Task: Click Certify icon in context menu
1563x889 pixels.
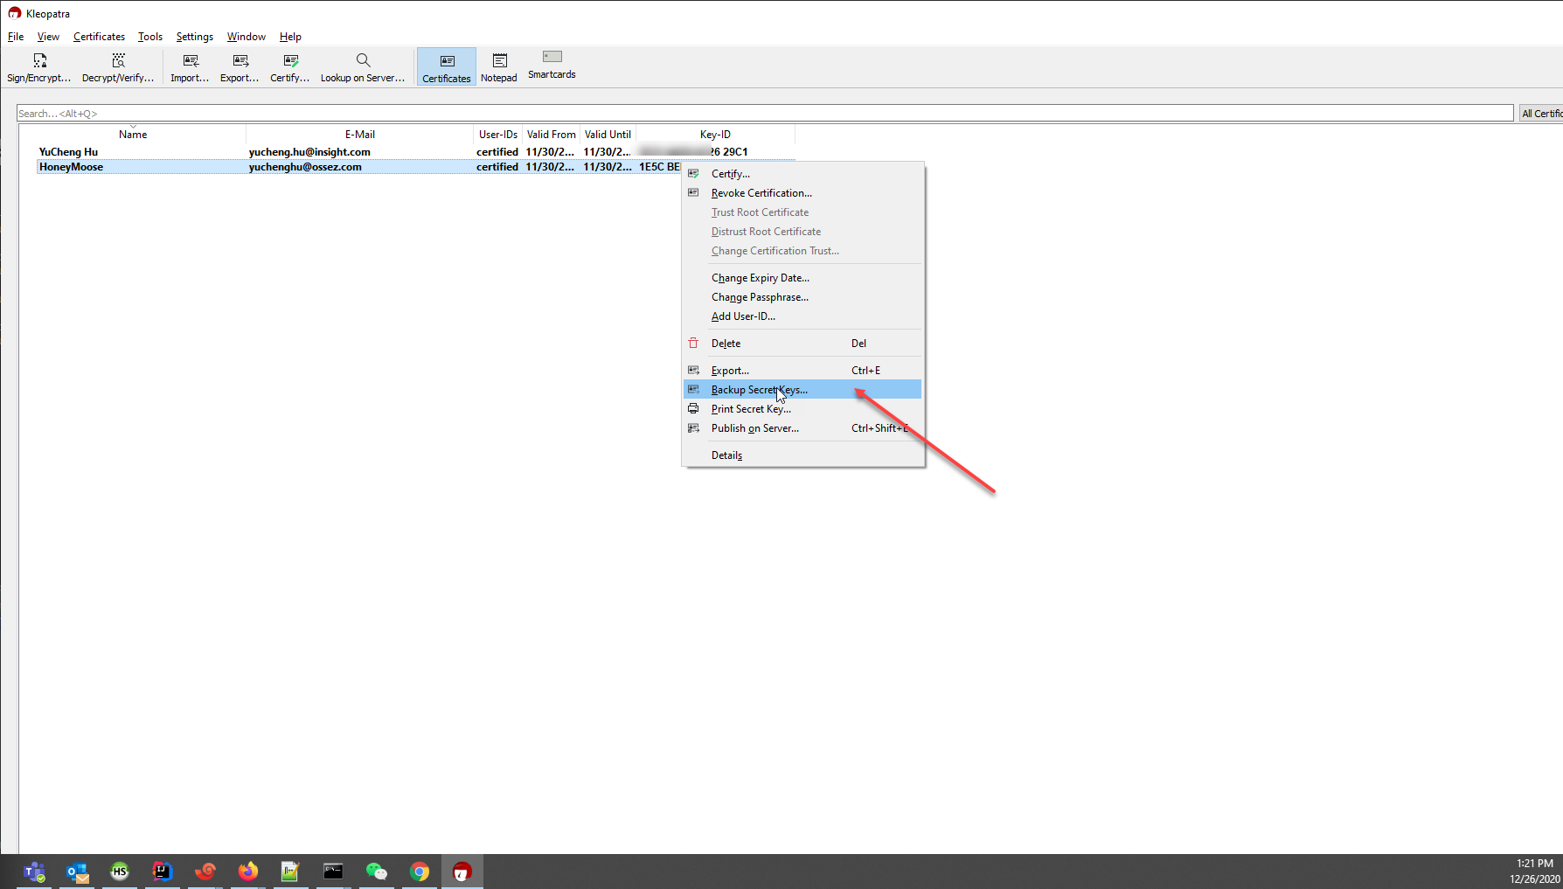Action: pyautogui.click(x=693, y=174)
